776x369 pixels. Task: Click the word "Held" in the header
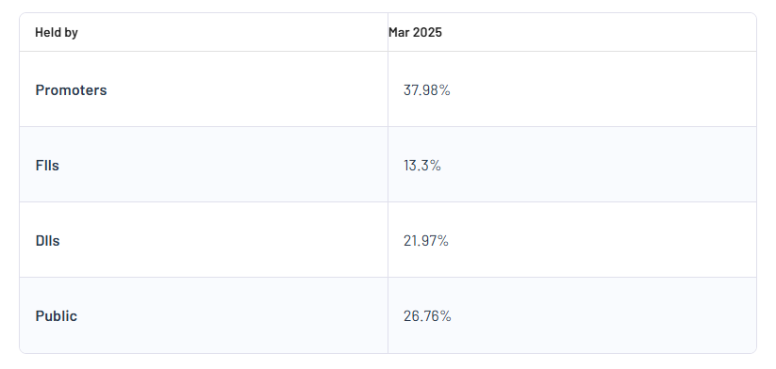(x=48, y=33)
